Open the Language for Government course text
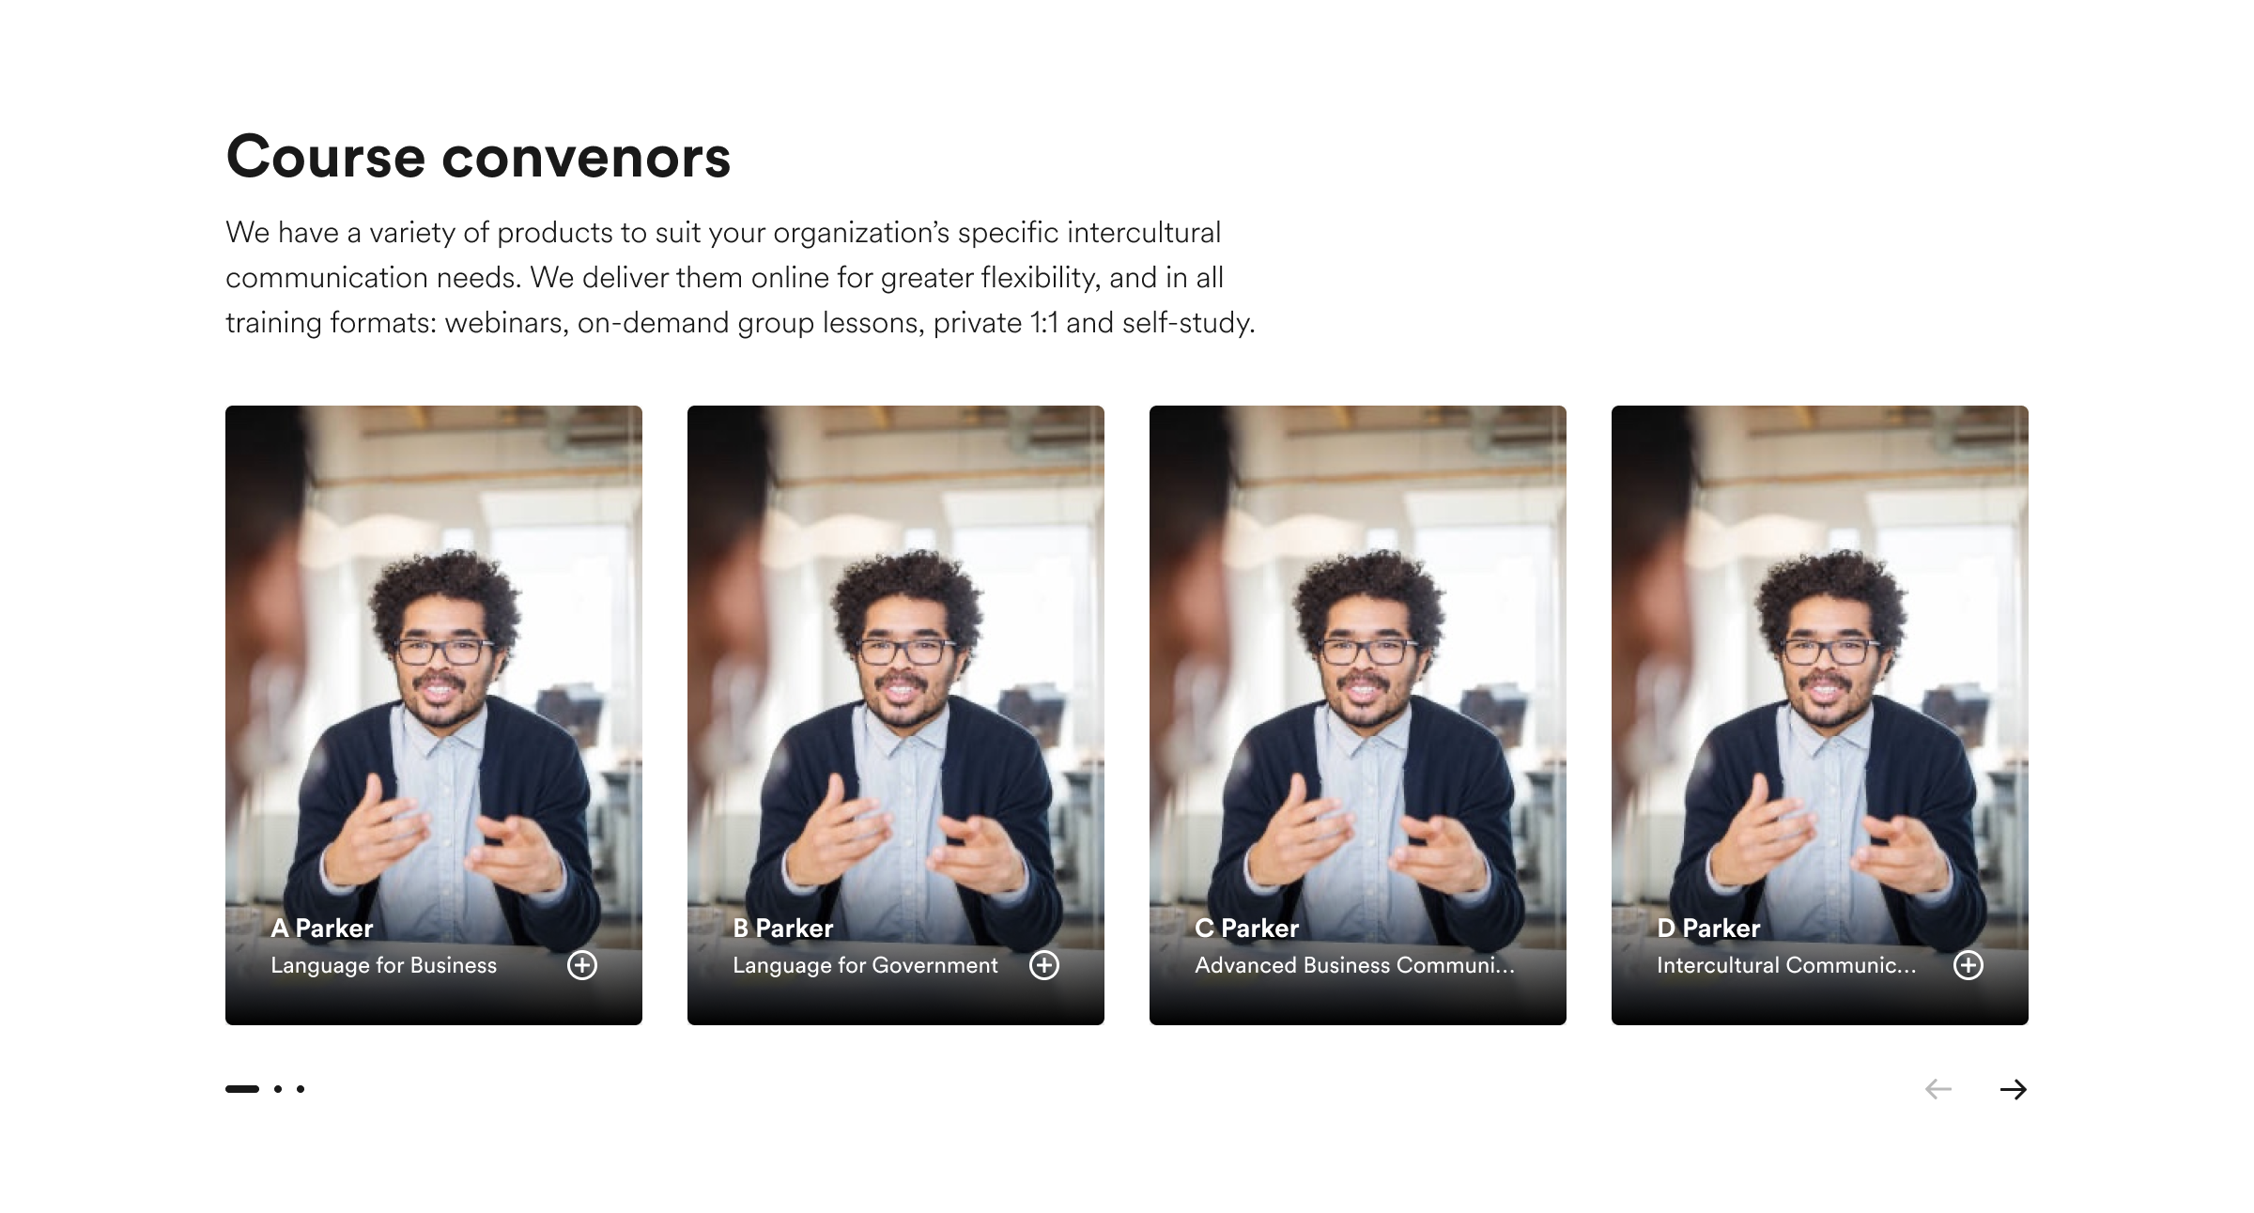Viewport: 2254px width, 1213px height. tap(865, 965)
